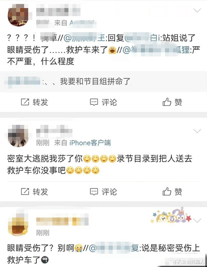Open the comment 我要和节目组拼命了

(95, 81)
